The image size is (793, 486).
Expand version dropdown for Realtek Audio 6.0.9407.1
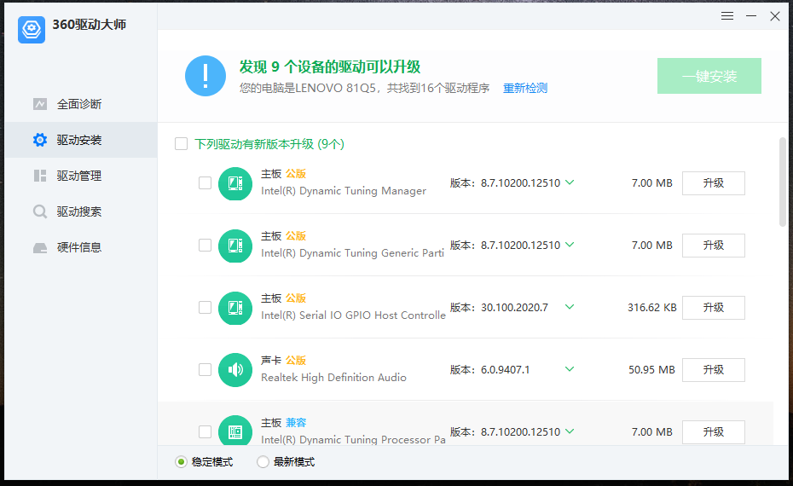coord(570,369)
